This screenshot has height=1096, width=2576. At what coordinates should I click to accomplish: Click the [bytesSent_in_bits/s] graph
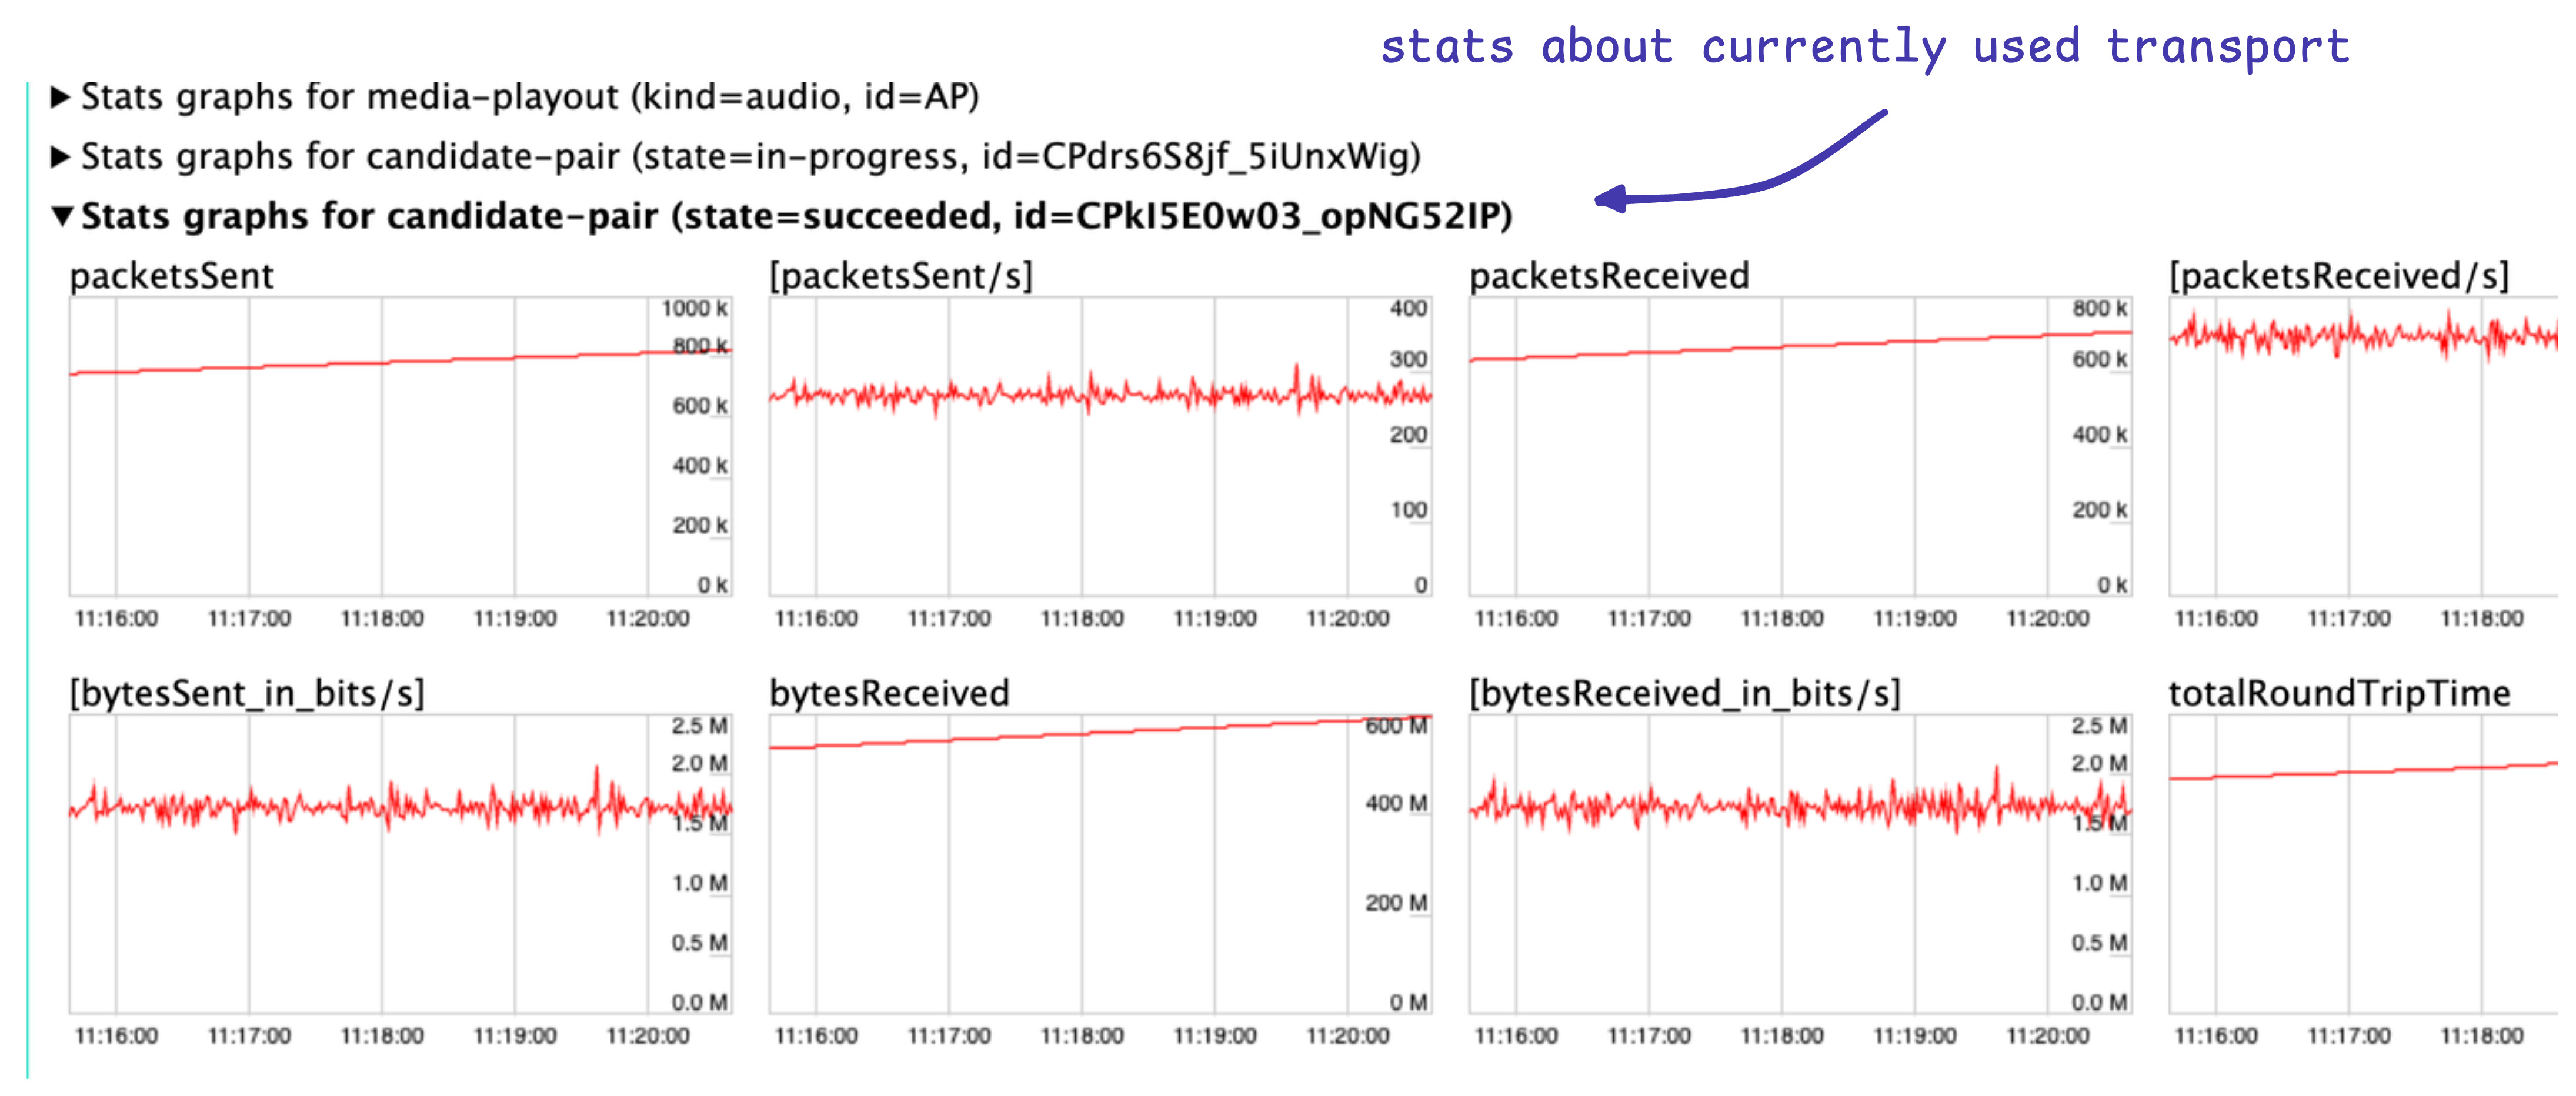point(400,864)
